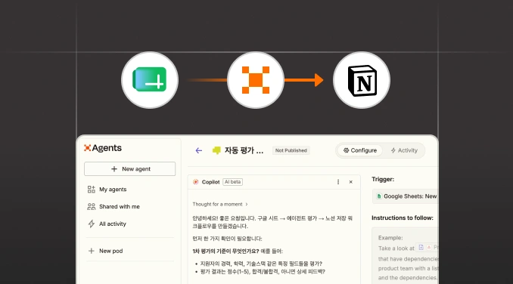
Task: Click the Shared with me people icon
Action: pos(92,207)
